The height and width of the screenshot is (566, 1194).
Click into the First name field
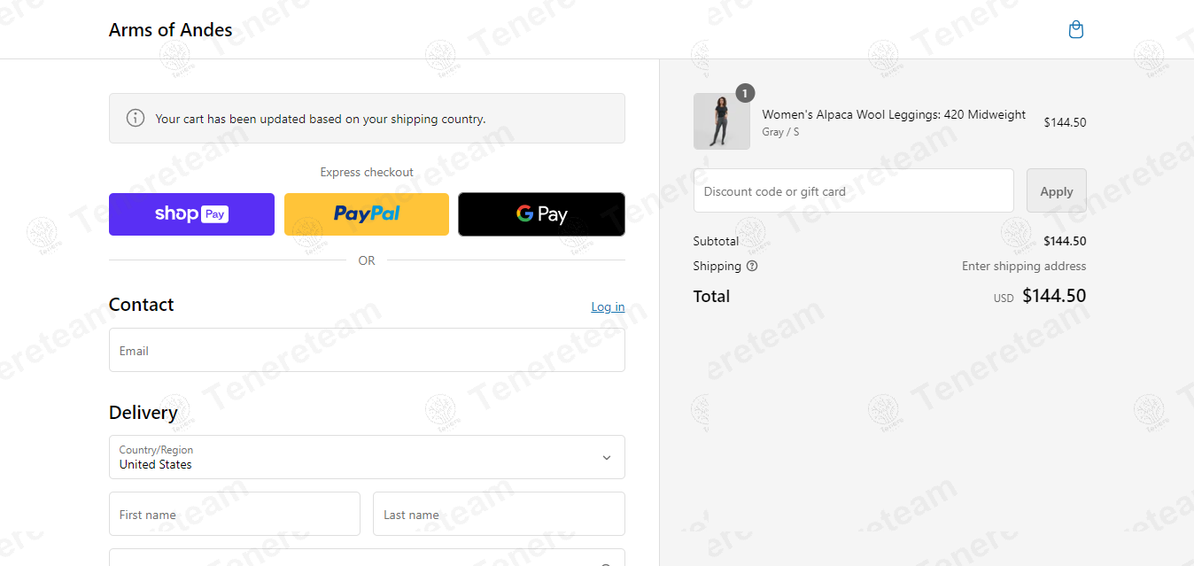pyautogui.click(x=235, y=514)
